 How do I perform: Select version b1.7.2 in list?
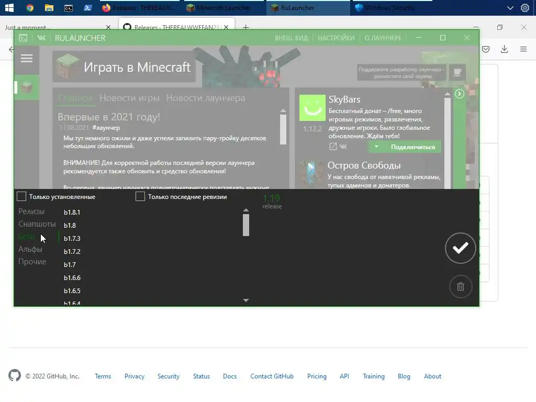pyautogui.click(x=72, y=252)
